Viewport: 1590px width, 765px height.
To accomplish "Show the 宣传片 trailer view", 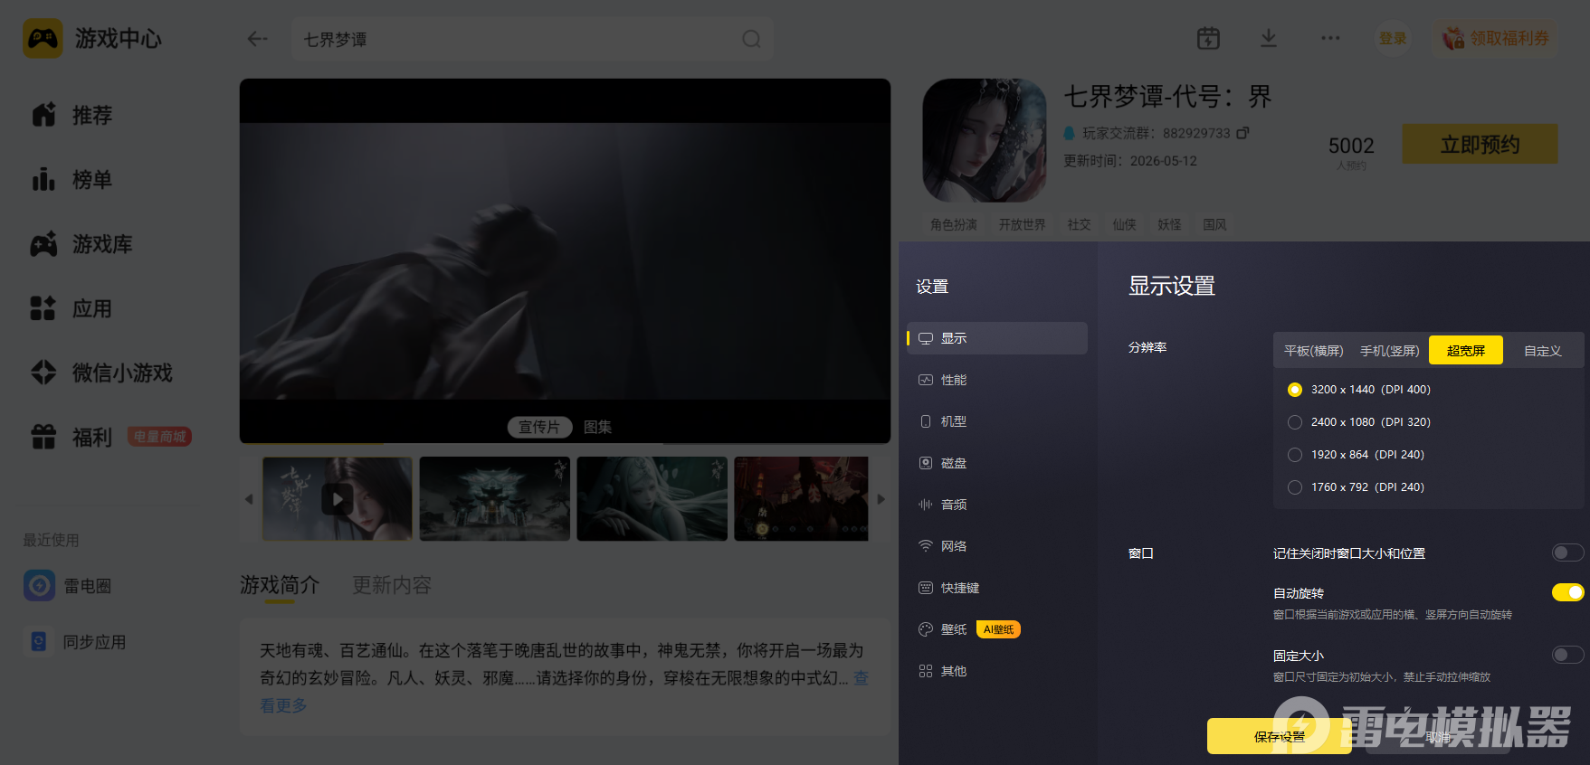I will click(539, 427).
